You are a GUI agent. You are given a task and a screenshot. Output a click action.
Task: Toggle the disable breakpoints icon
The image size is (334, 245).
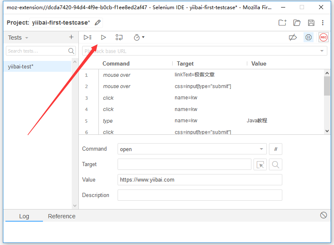click(293, 38)
